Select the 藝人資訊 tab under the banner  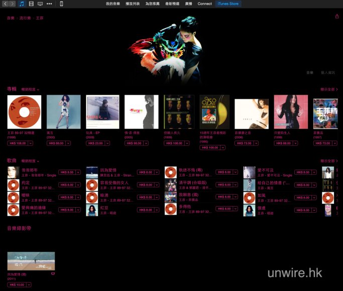coord(328,73)
